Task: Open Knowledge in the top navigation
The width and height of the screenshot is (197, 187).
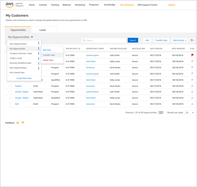Action: [110, 5]
